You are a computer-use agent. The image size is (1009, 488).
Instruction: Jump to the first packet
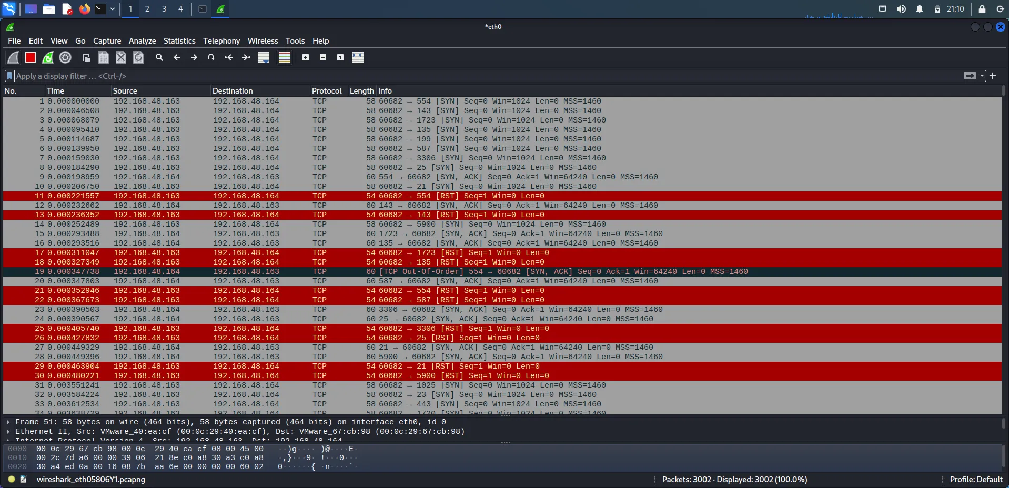pyautogui.click(x=229, y=57)
